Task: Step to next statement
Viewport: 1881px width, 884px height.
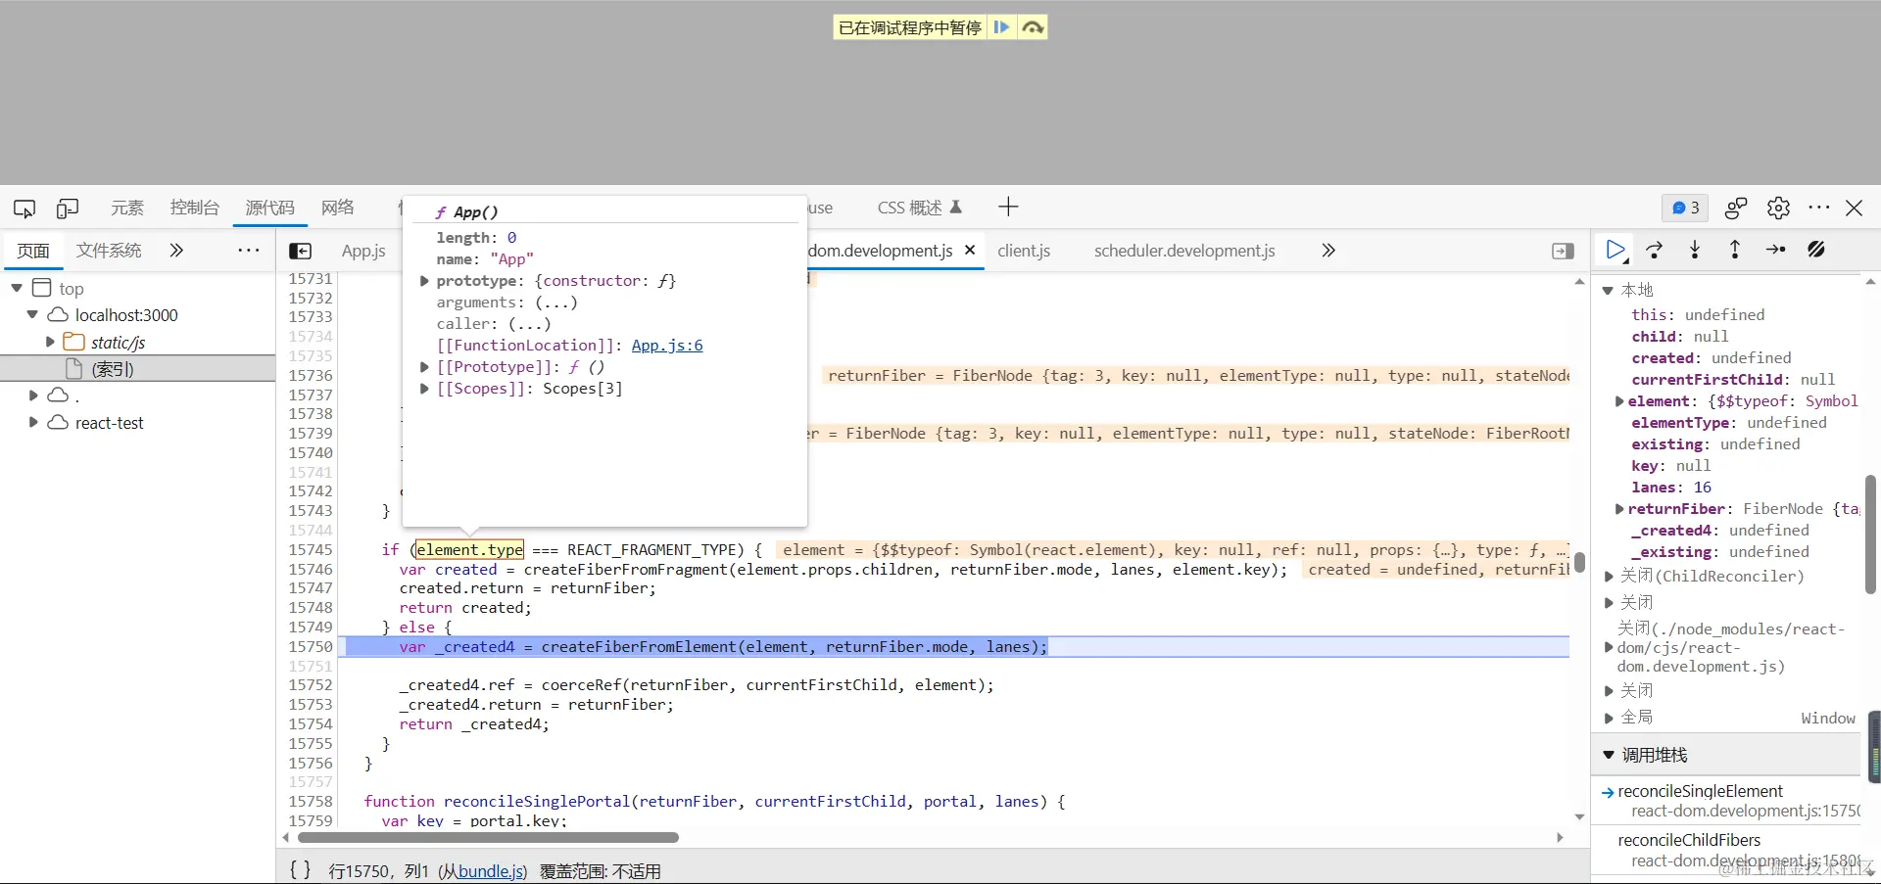Action: [x=1775, y=250]
